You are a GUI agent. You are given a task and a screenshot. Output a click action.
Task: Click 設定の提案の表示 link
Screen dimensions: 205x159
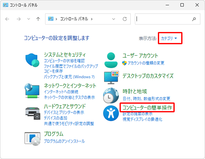[138, 114]
